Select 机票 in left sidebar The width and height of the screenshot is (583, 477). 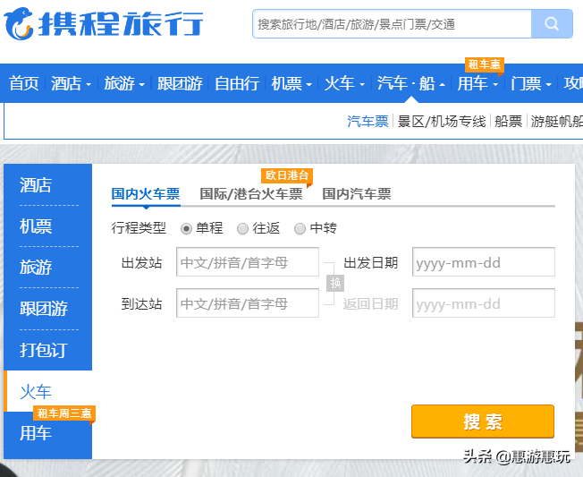36,226
